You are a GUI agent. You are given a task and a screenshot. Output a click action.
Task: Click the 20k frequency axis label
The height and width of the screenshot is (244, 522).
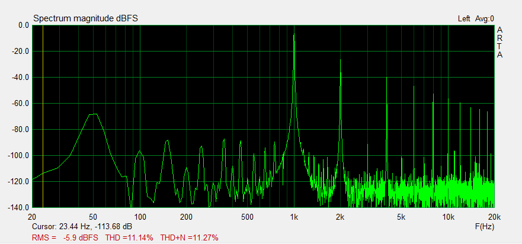coord(494,217)
